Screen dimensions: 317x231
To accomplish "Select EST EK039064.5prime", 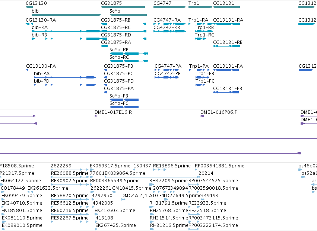I will (125, 173).
